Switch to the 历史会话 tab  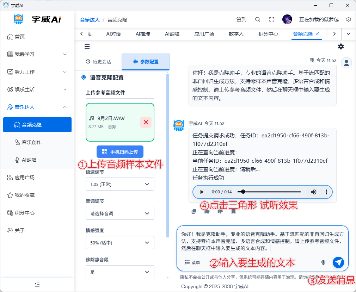[98, 62]
